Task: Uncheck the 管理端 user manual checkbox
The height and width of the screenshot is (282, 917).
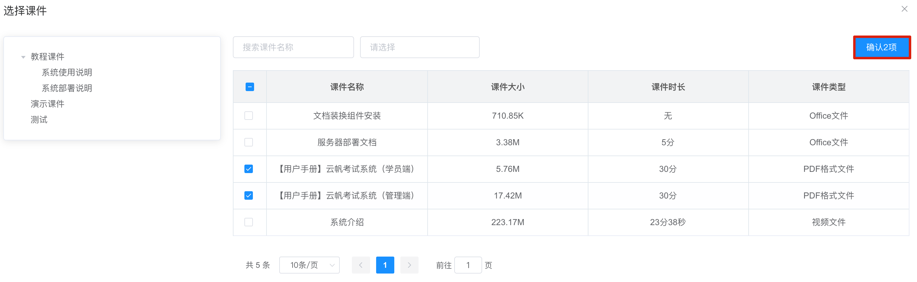Action: point(248,195)
